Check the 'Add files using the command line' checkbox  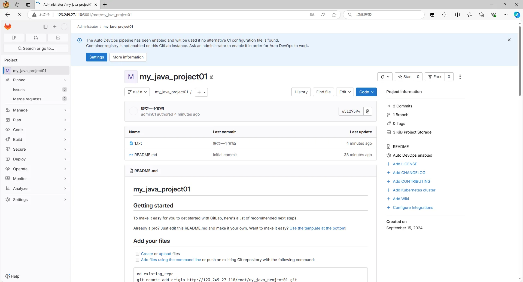point(137,260)
